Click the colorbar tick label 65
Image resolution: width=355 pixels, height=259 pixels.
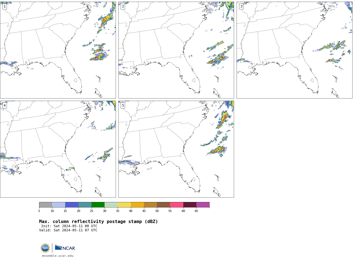point(196,211)
